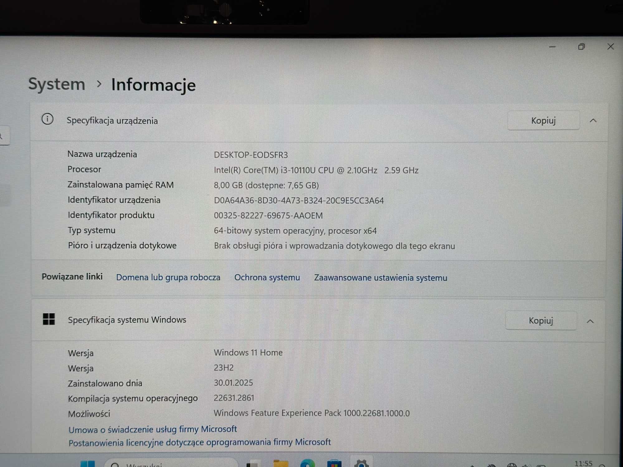
Task: Click the Settings gear icon on taskbar
Action: pos(361,464)
